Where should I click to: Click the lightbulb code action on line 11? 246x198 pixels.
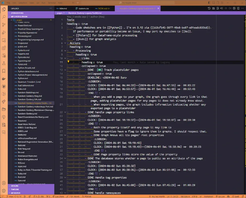(x=68, y=62)
